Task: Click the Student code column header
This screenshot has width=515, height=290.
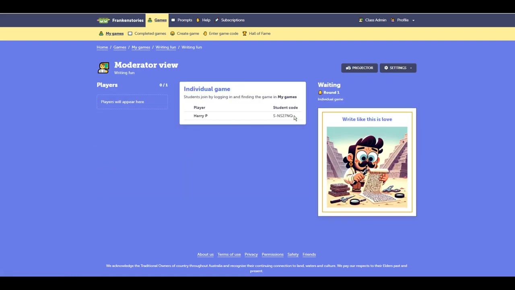Action: click(285, 108)
